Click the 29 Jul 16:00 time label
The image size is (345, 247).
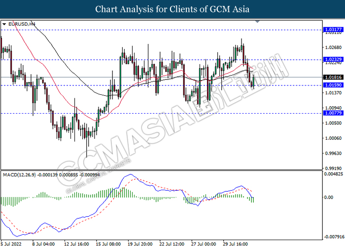click(235, 244)
